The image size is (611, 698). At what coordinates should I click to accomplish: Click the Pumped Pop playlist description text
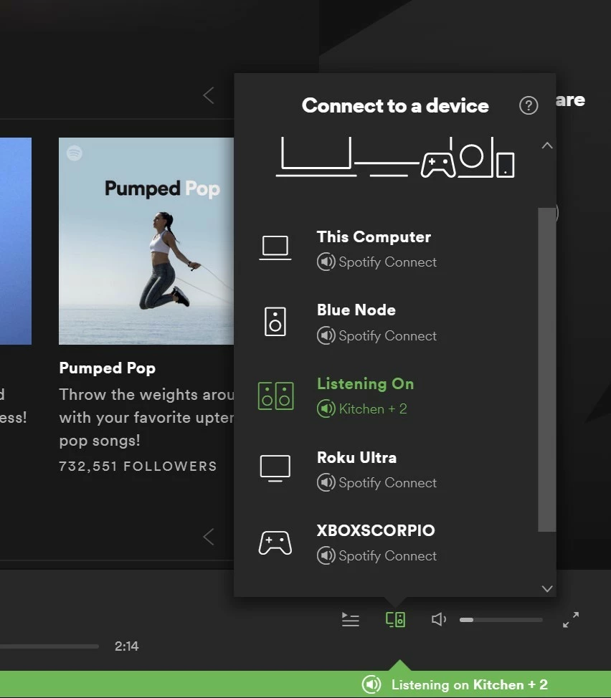[146, 418]
